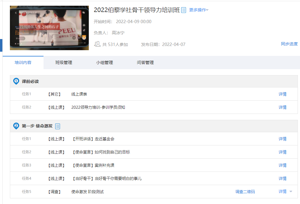
Task: Open the 更多操作 dropdown menu
Action: (x=199, y=10)
